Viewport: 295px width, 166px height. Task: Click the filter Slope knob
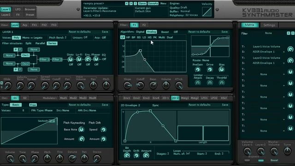[x=127, y=85]
